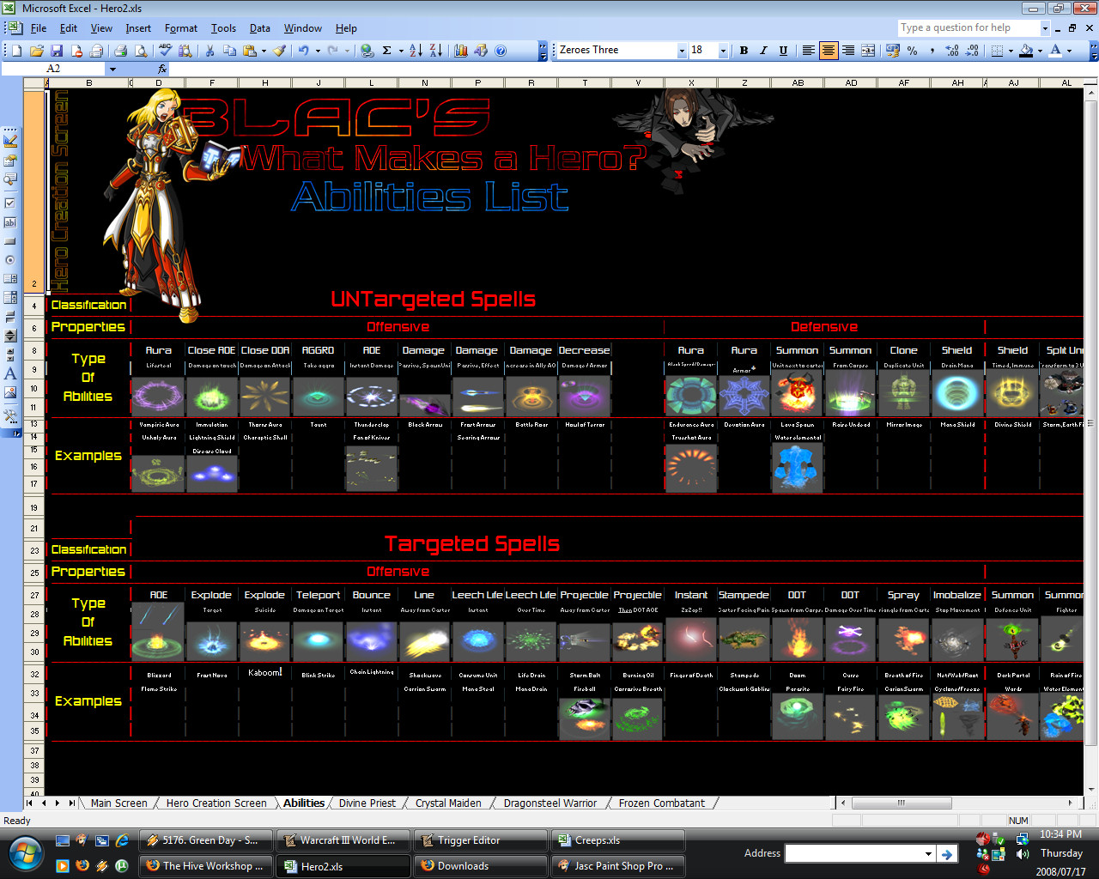
Task: Open Creeps.xls from the taskbar
Action: click(618, 840)
